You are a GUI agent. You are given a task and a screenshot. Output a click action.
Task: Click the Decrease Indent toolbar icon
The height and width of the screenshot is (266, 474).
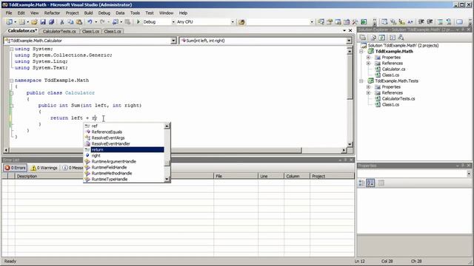tap(421, 21)
